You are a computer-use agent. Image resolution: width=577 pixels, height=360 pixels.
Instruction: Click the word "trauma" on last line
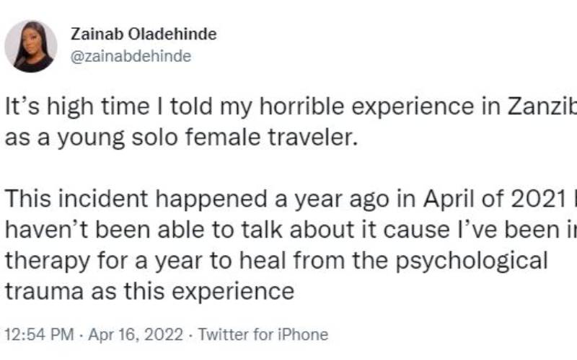[44, 292]
